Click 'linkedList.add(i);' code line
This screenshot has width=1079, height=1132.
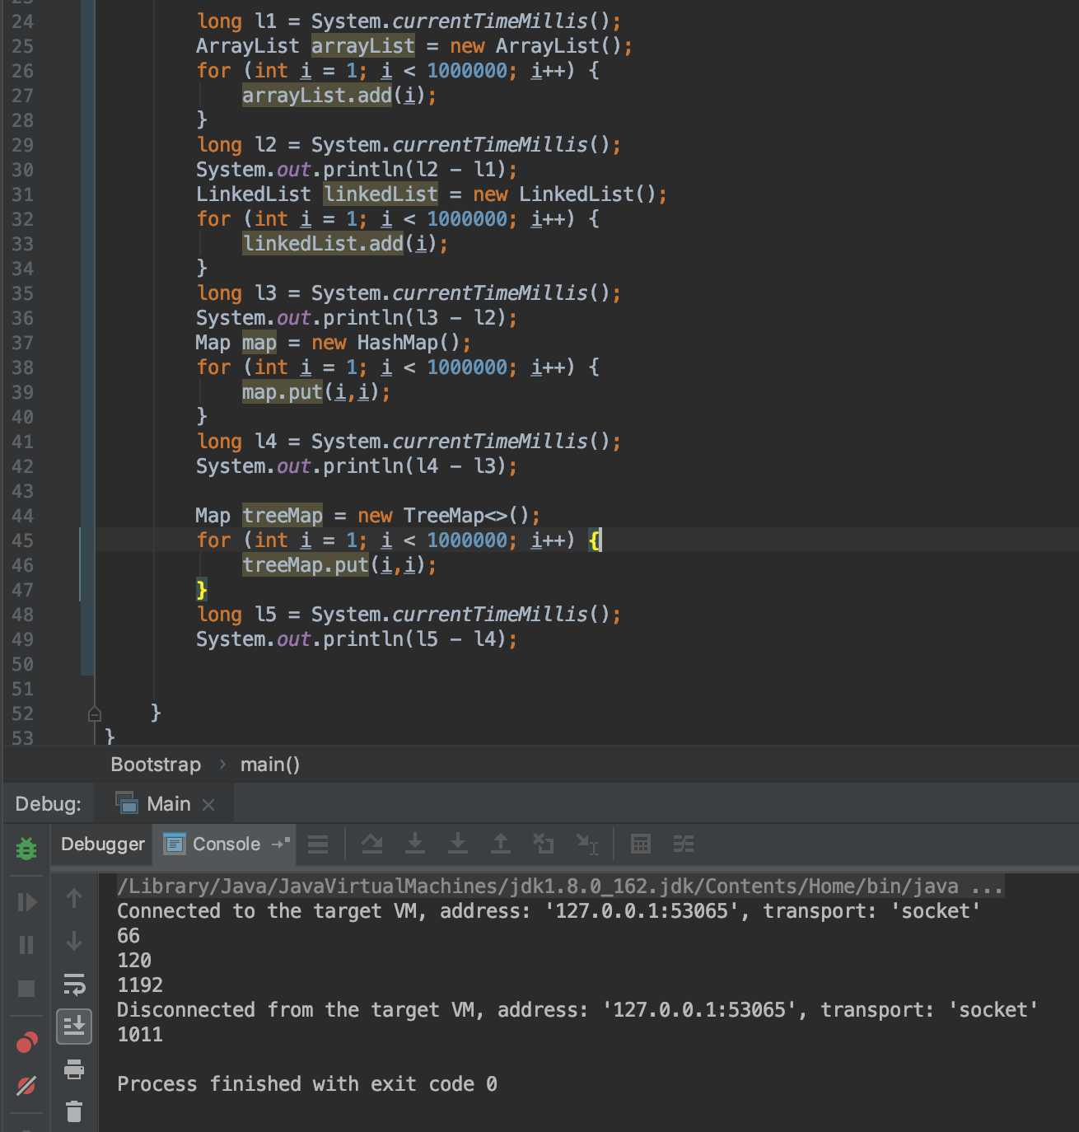pyautogui.click(x=345, y=244)
